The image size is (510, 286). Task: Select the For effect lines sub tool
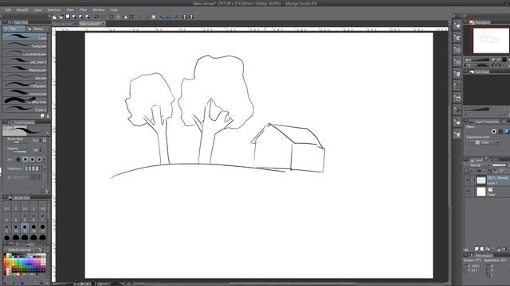click(25, 101)
